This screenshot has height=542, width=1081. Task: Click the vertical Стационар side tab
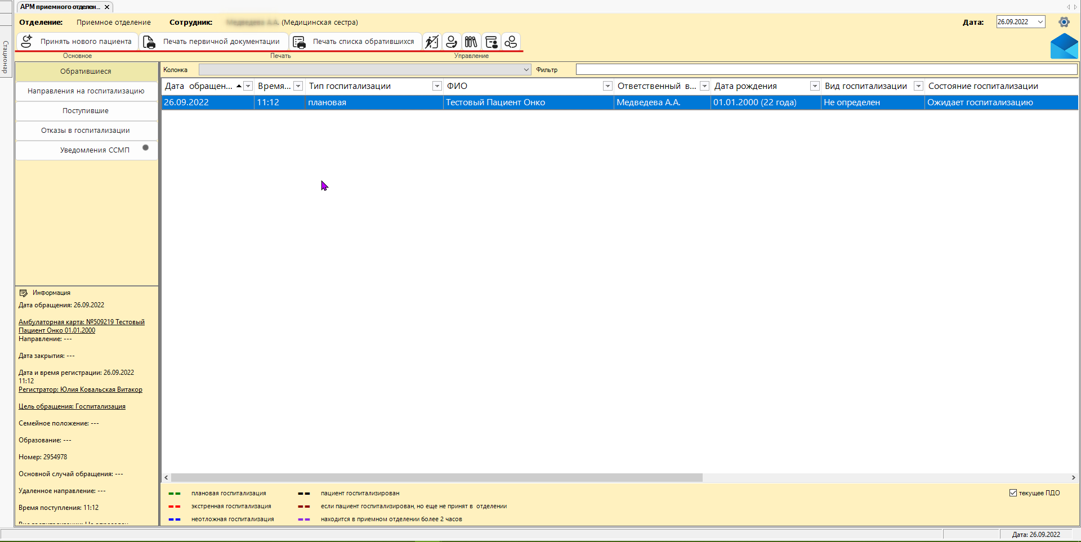[6, 57]
